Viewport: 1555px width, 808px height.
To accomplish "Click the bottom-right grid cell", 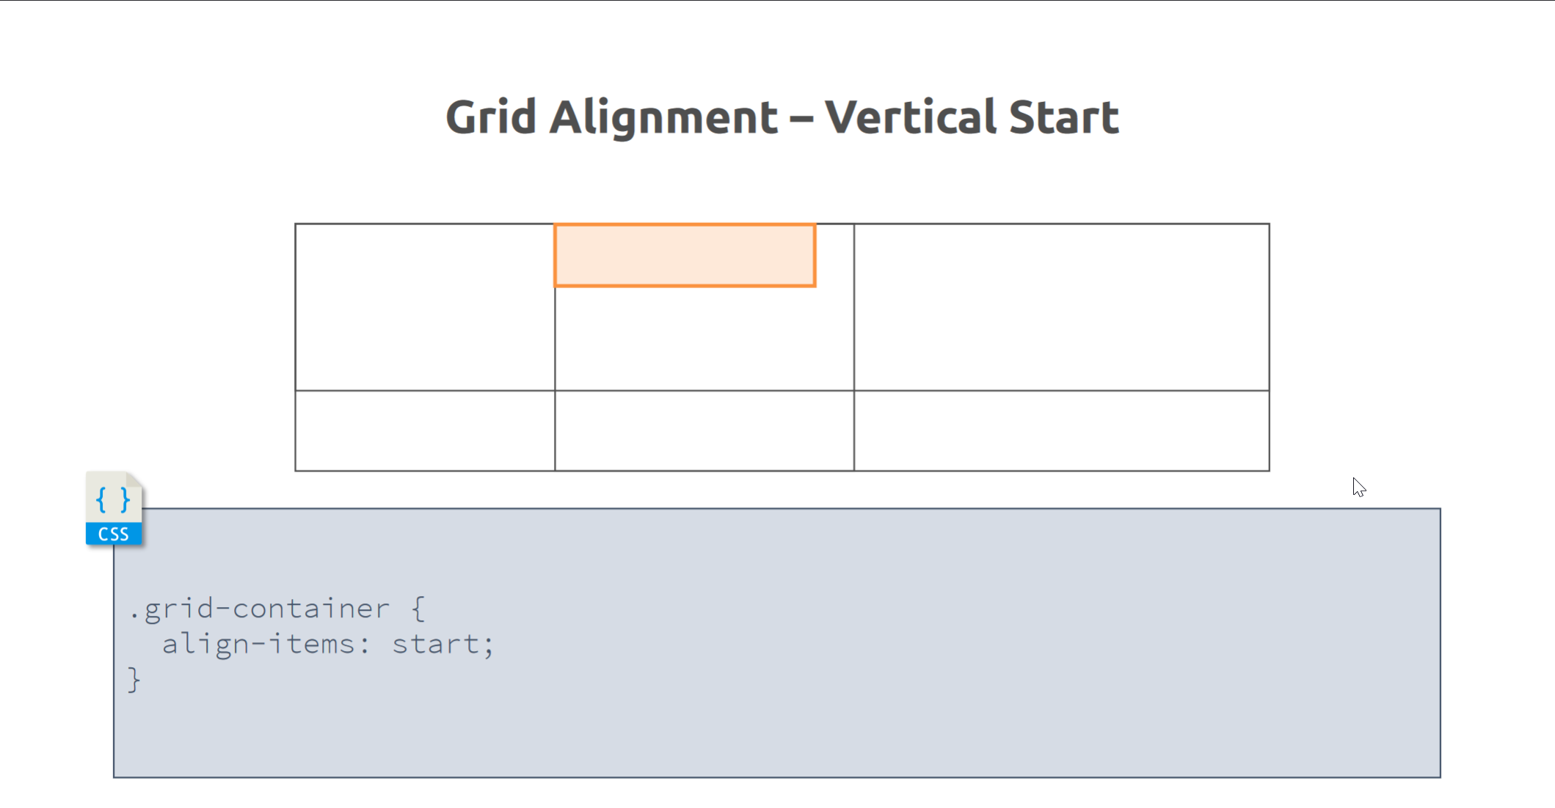I will click(1061, 430).
